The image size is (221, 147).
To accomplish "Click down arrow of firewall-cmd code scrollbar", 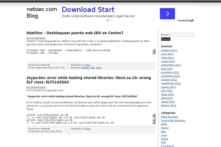I will (154, 53).
